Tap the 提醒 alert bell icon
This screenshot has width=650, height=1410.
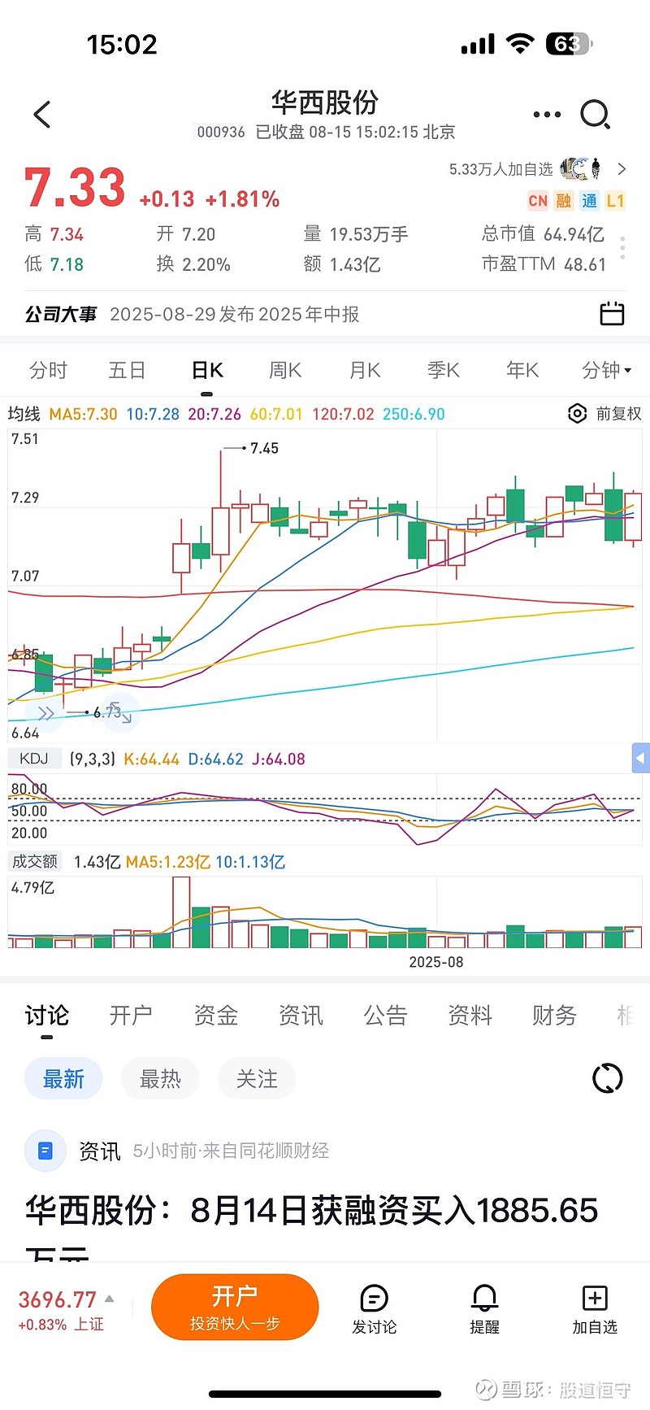pos(484,1298)
